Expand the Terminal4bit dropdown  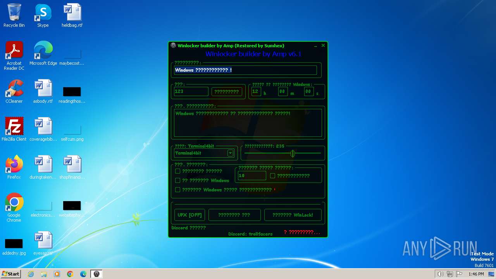230,153
